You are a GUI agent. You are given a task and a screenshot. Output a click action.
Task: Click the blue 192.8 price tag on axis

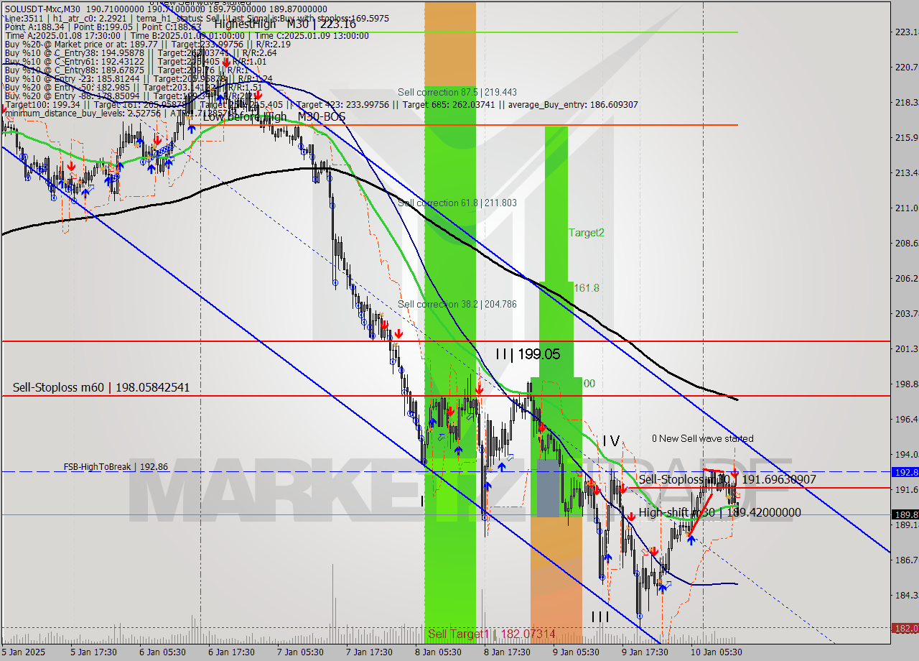[x=905, y=472]
